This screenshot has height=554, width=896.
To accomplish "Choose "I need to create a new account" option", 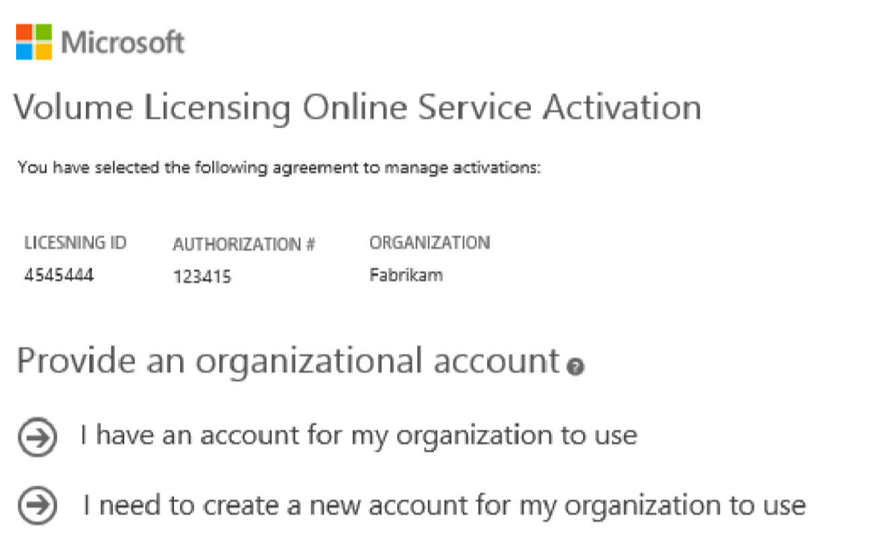I will pyautogui.click(x=444, y=505).
